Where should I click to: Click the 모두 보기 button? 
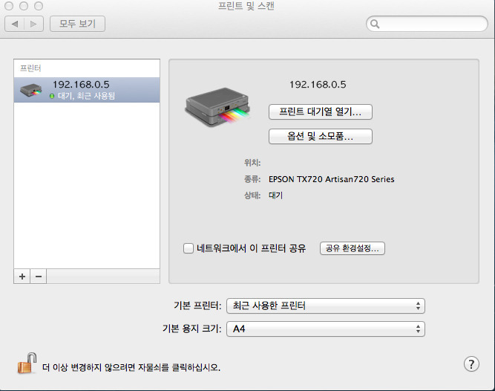77,24
